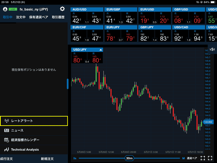Tap the fullscreen chart icon

pyautogui.click(x=210, y=158)
